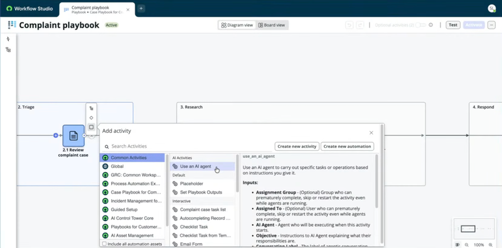Open the trigger icon in left sidebar
Screen dimensions: 502x248
click(x=8, y=39)
